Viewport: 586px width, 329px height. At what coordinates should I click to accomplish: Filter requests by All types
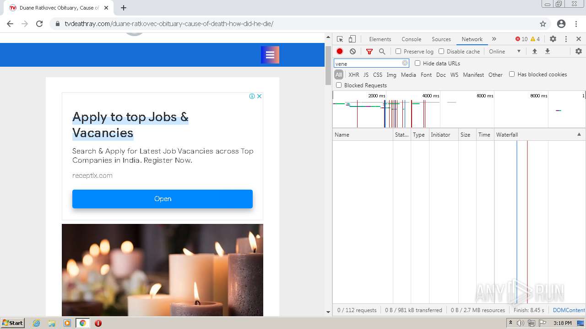click(x=339, y=75)
